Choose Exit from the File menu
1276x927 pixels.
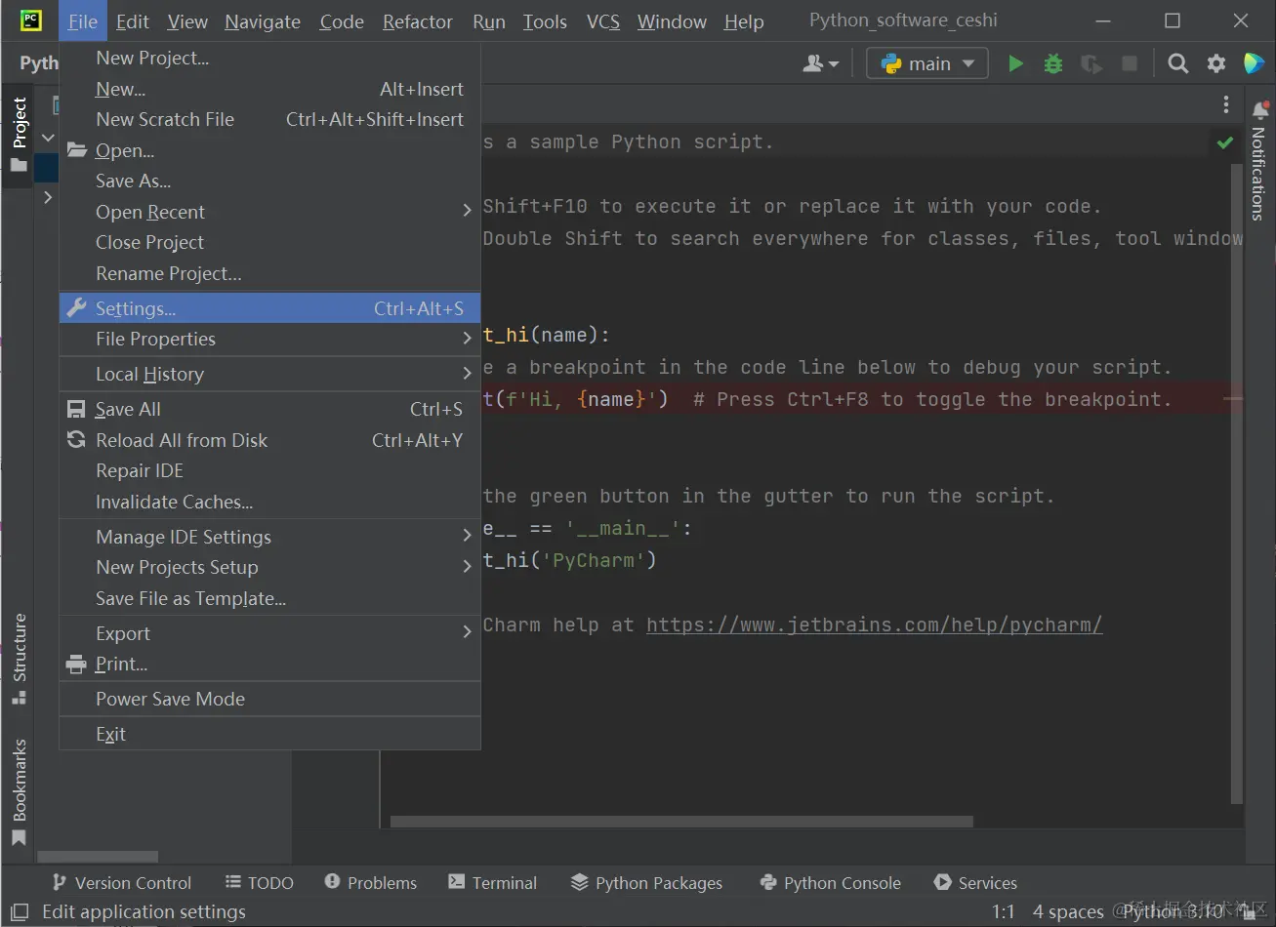pyautogui.click(x=270, y=734)
